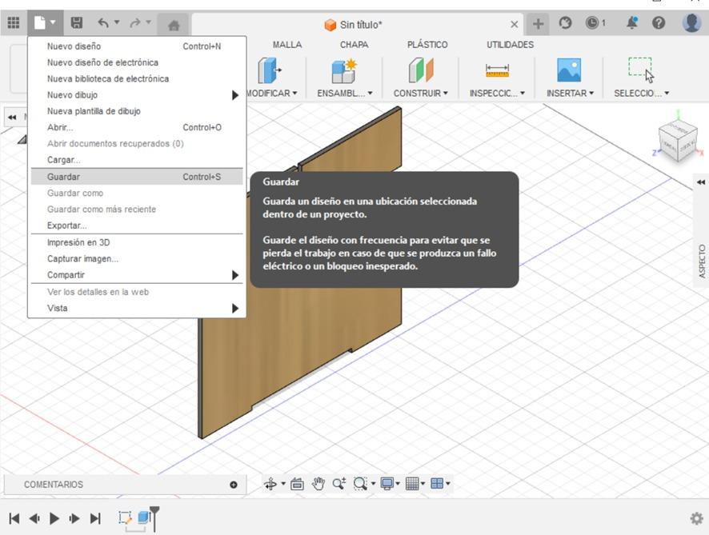
Task: Select the extrude feature in timeline
Action: click(144, 517)
